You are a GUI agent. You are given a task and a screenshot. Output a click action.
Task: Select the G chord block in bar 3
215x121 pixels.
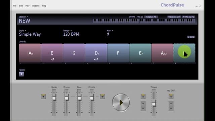point(74,53)
